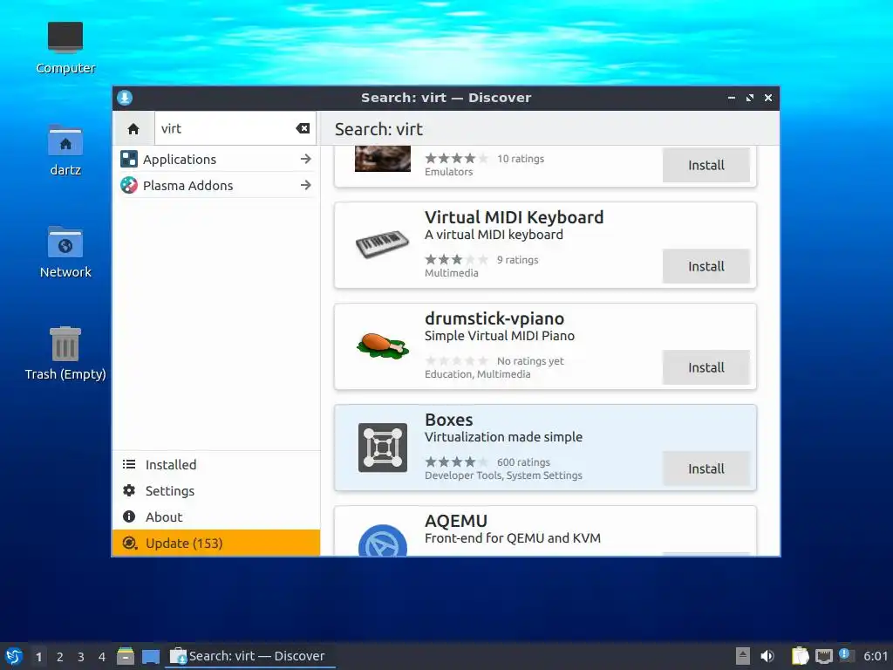Open the Computer desktop icon
The height and width of the screenshot is (670, 893).
pyautogui.click(x=65, y=47)
